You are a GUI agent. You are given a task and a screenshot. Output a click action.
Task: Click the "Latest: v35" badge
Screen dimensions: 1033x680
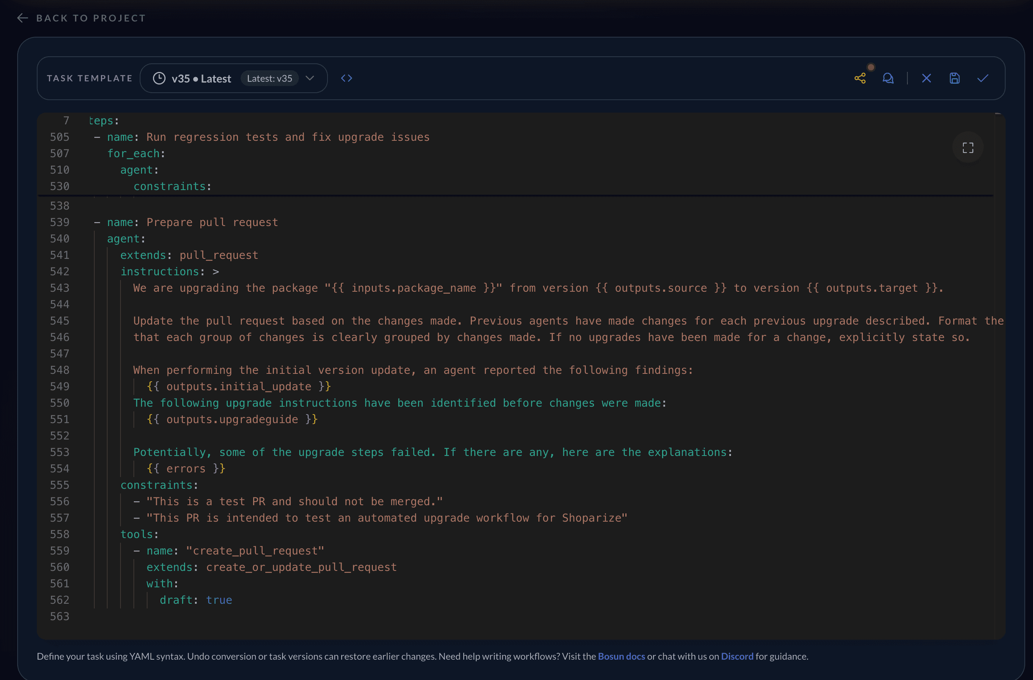point(269,79)
